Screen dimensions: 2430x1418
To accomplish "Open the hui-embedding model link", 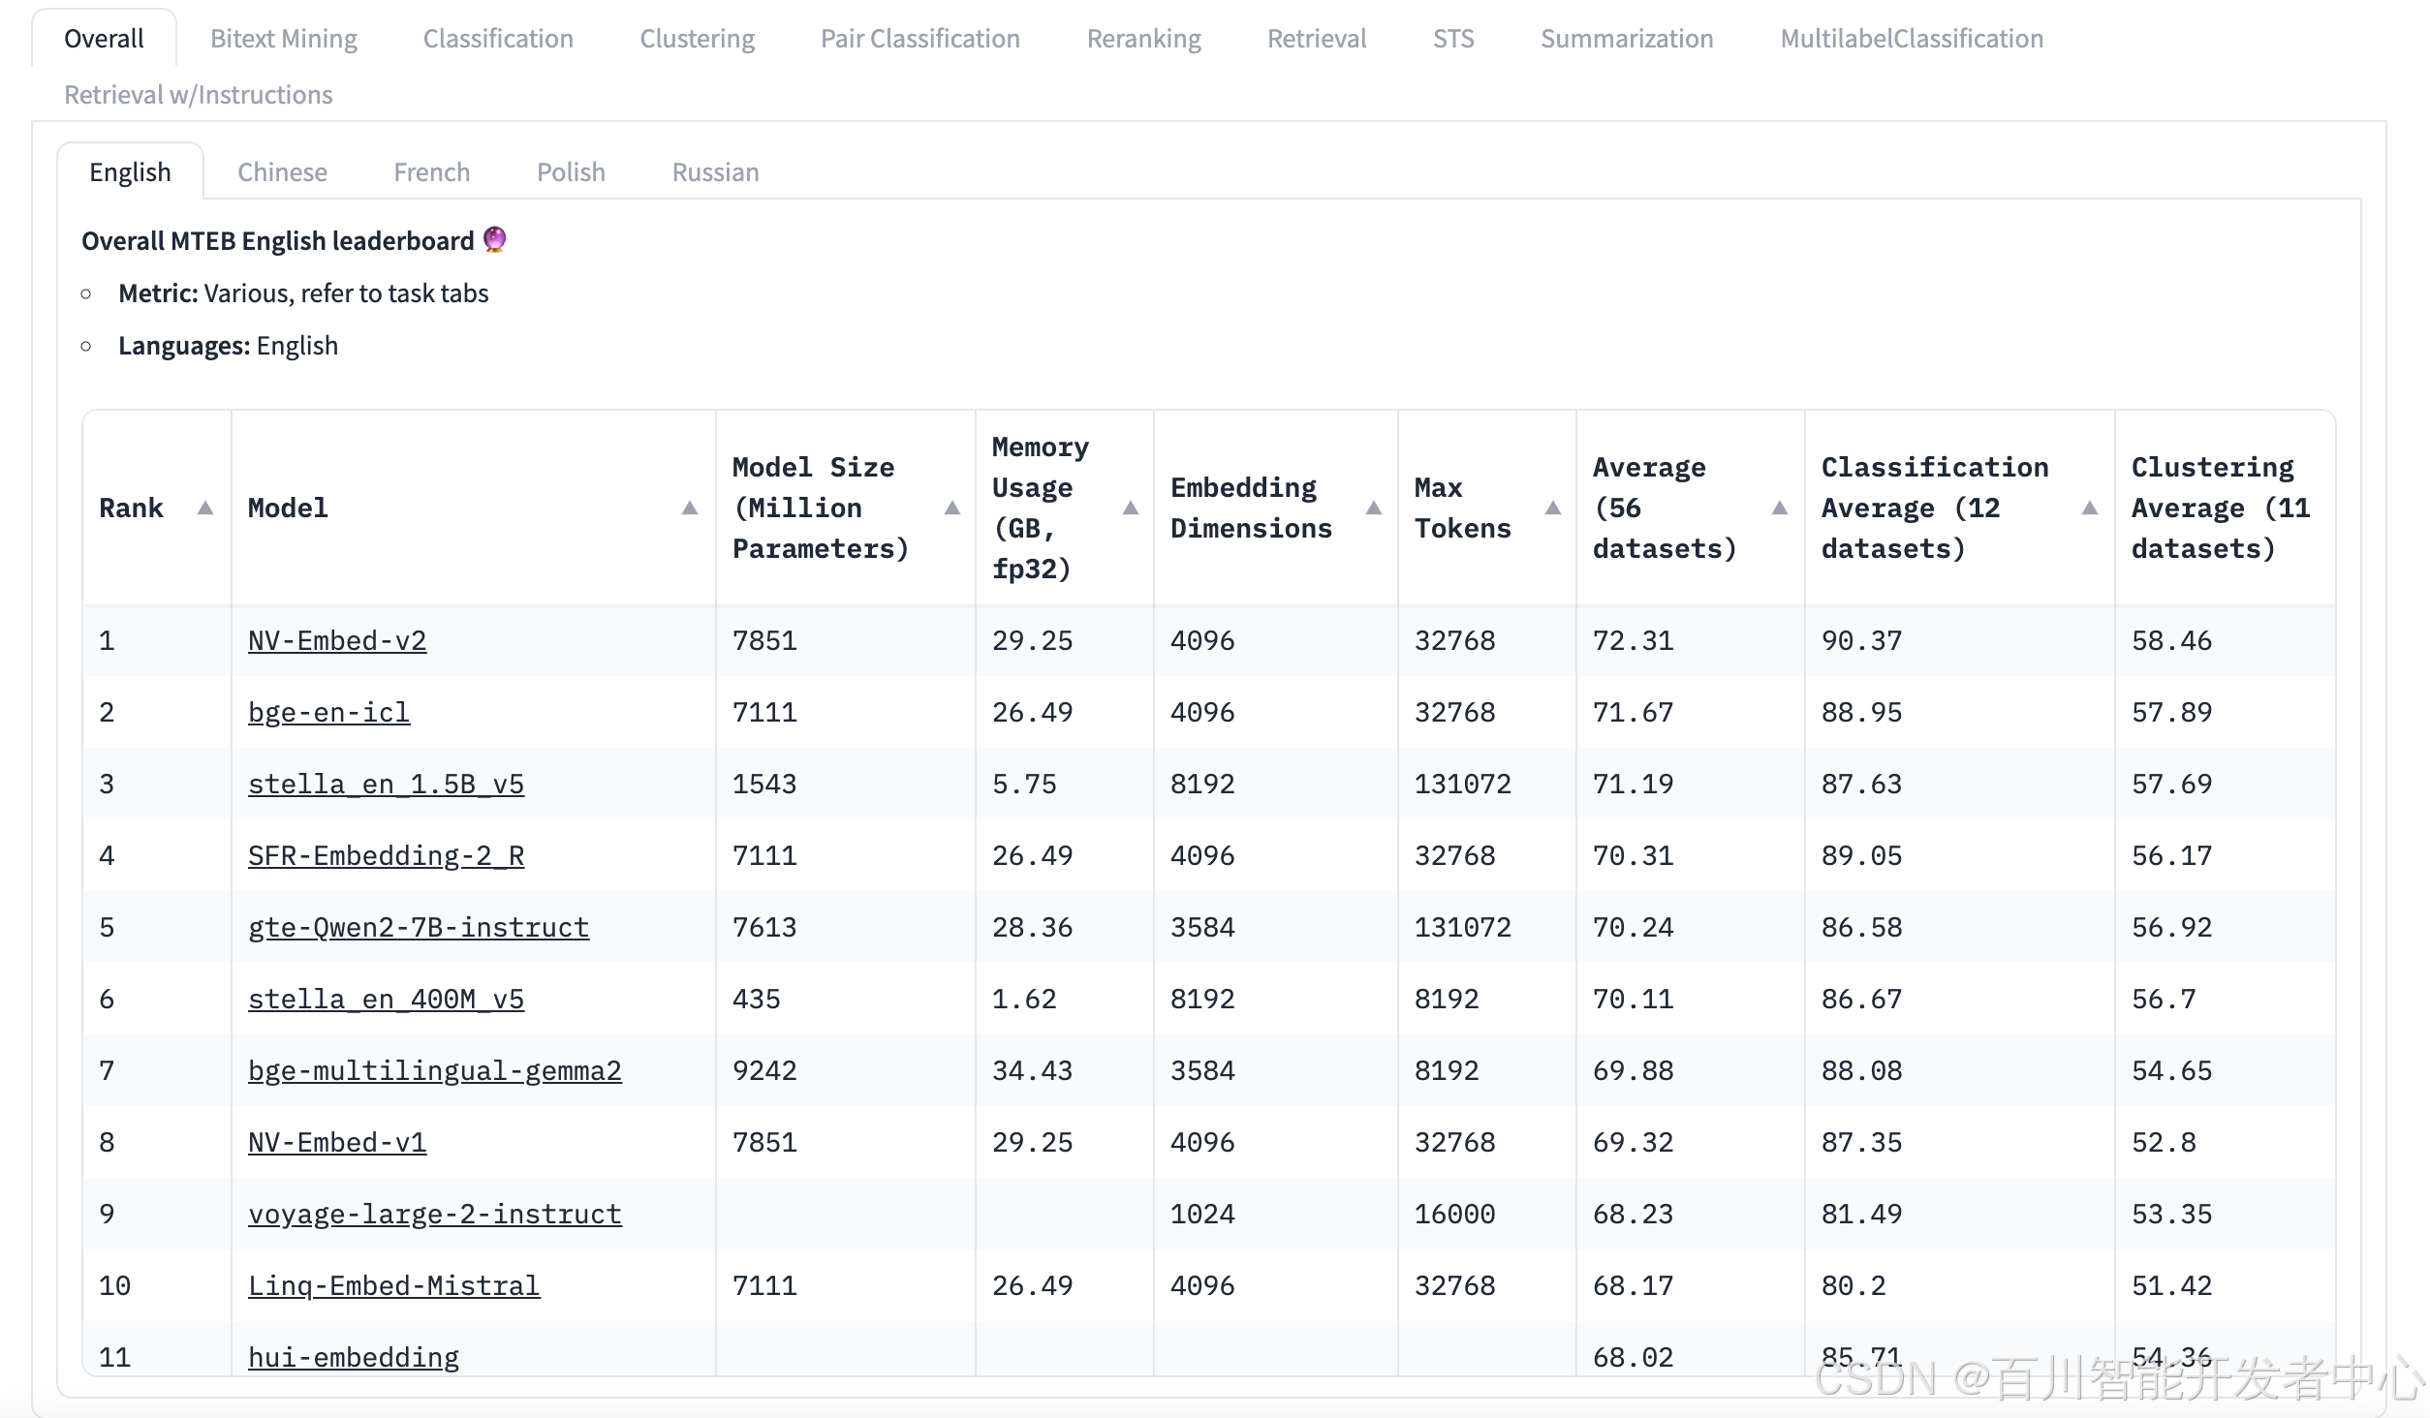I will point(354,1357).
